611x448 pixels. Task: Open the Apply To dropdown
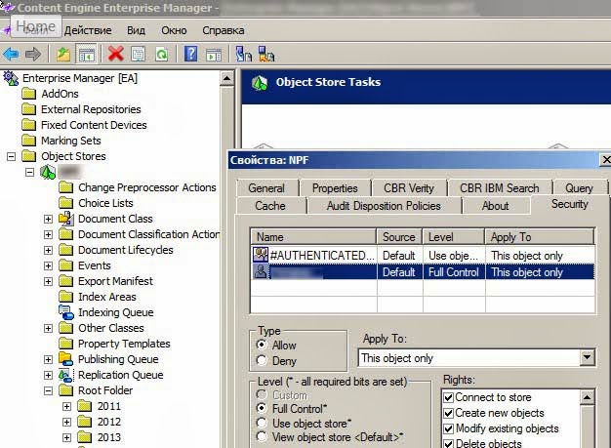pos(586,358)
